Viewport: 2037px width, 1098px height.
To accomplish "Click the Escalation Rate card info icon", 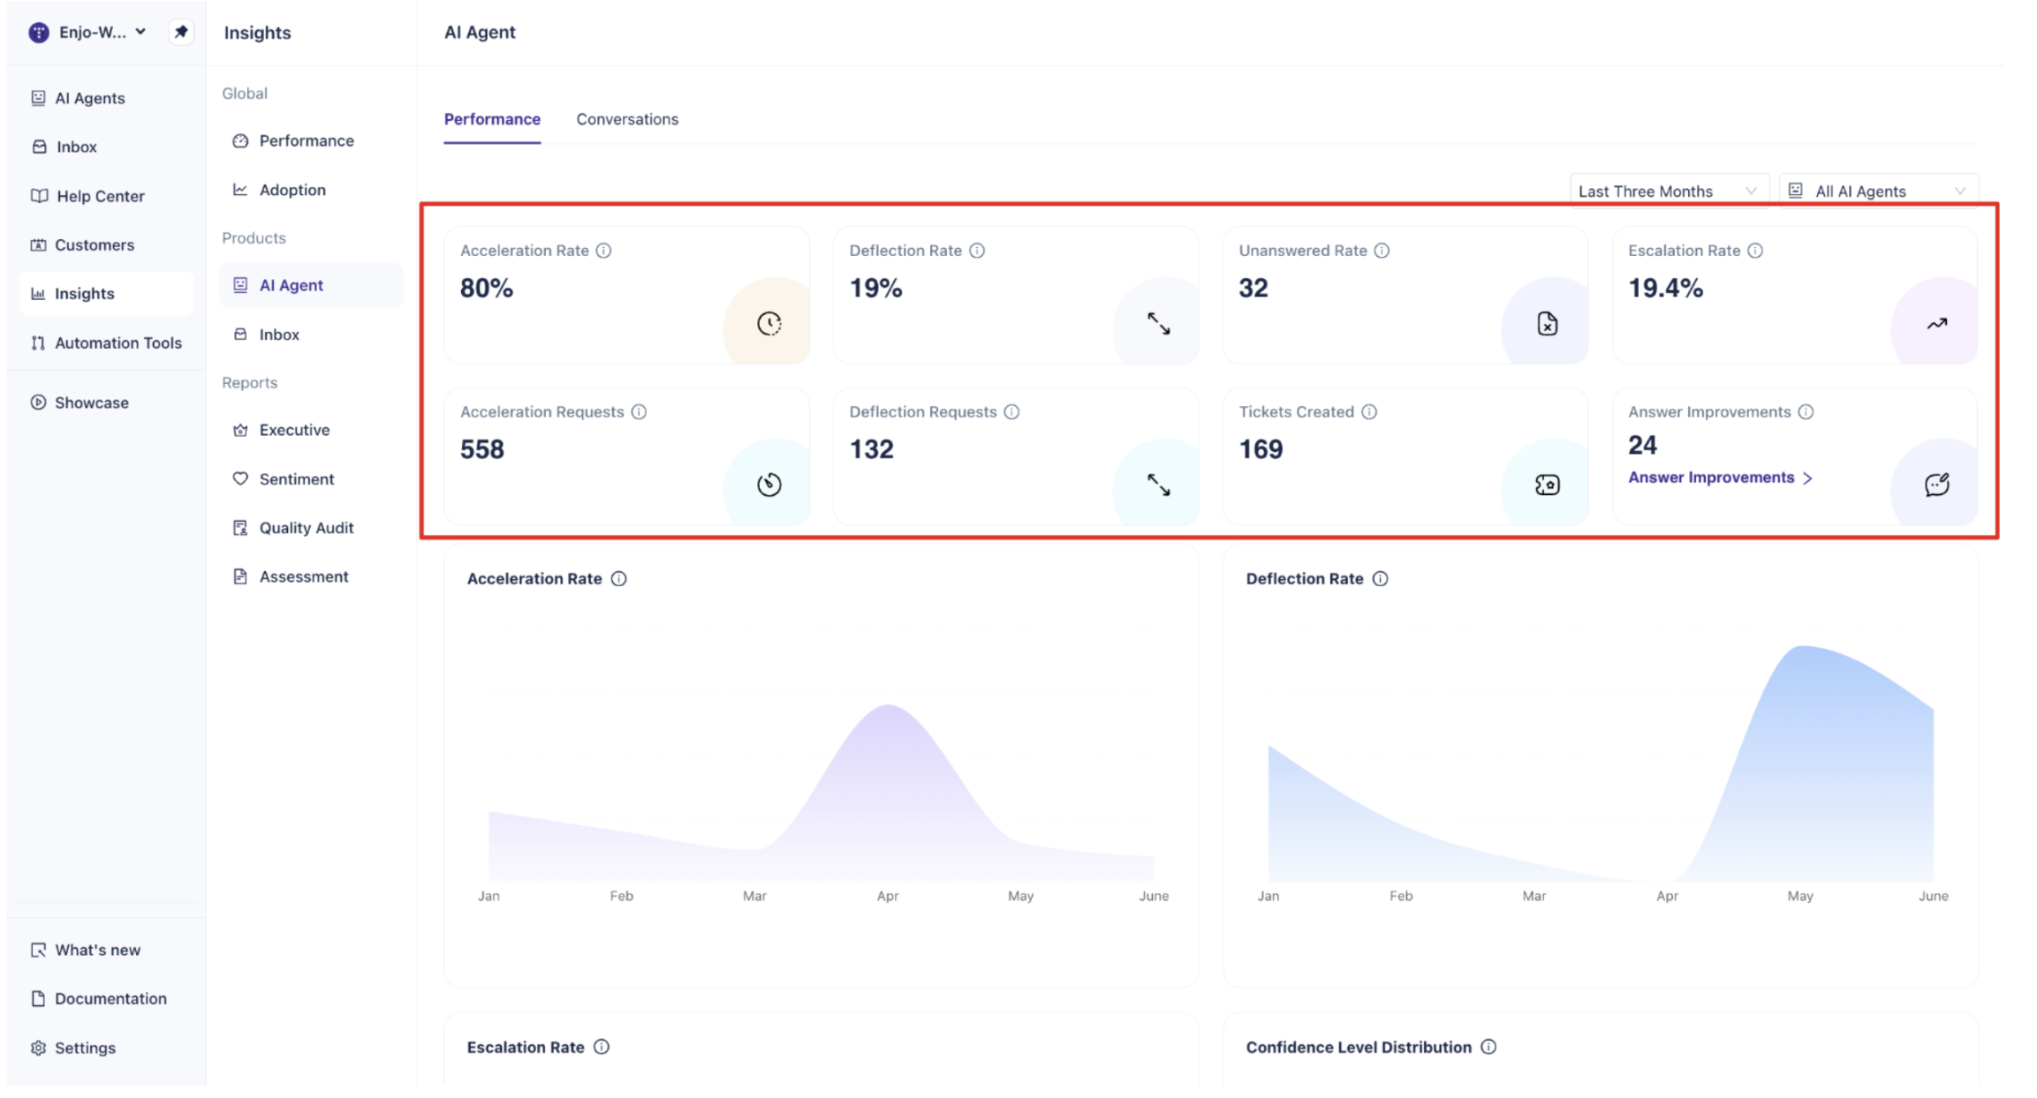I will pyautogui.click(x=1755, y=251).
